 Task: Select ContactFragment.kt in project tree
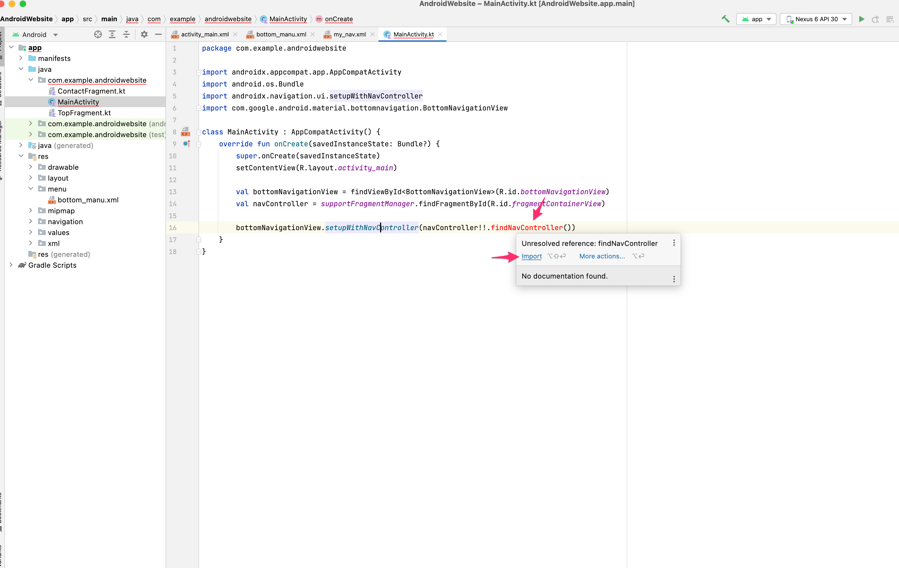click(x=91, y=91)
